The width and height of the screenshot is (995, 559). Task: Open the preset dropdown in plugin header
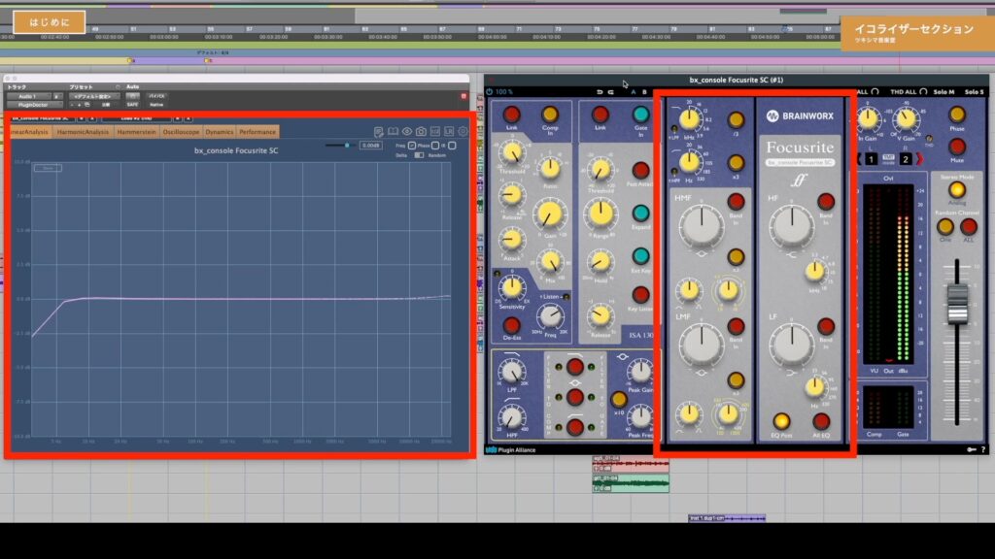tap(92, 96)
